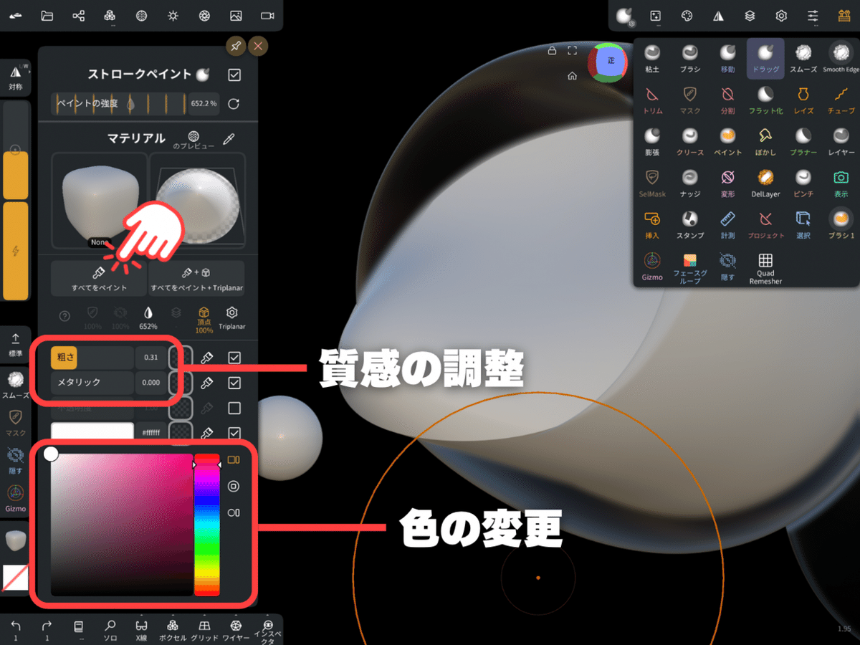Toggle the ストロークペイント checkbox
Viewport: 860px width, 645px height.
[x=234, y=75]
